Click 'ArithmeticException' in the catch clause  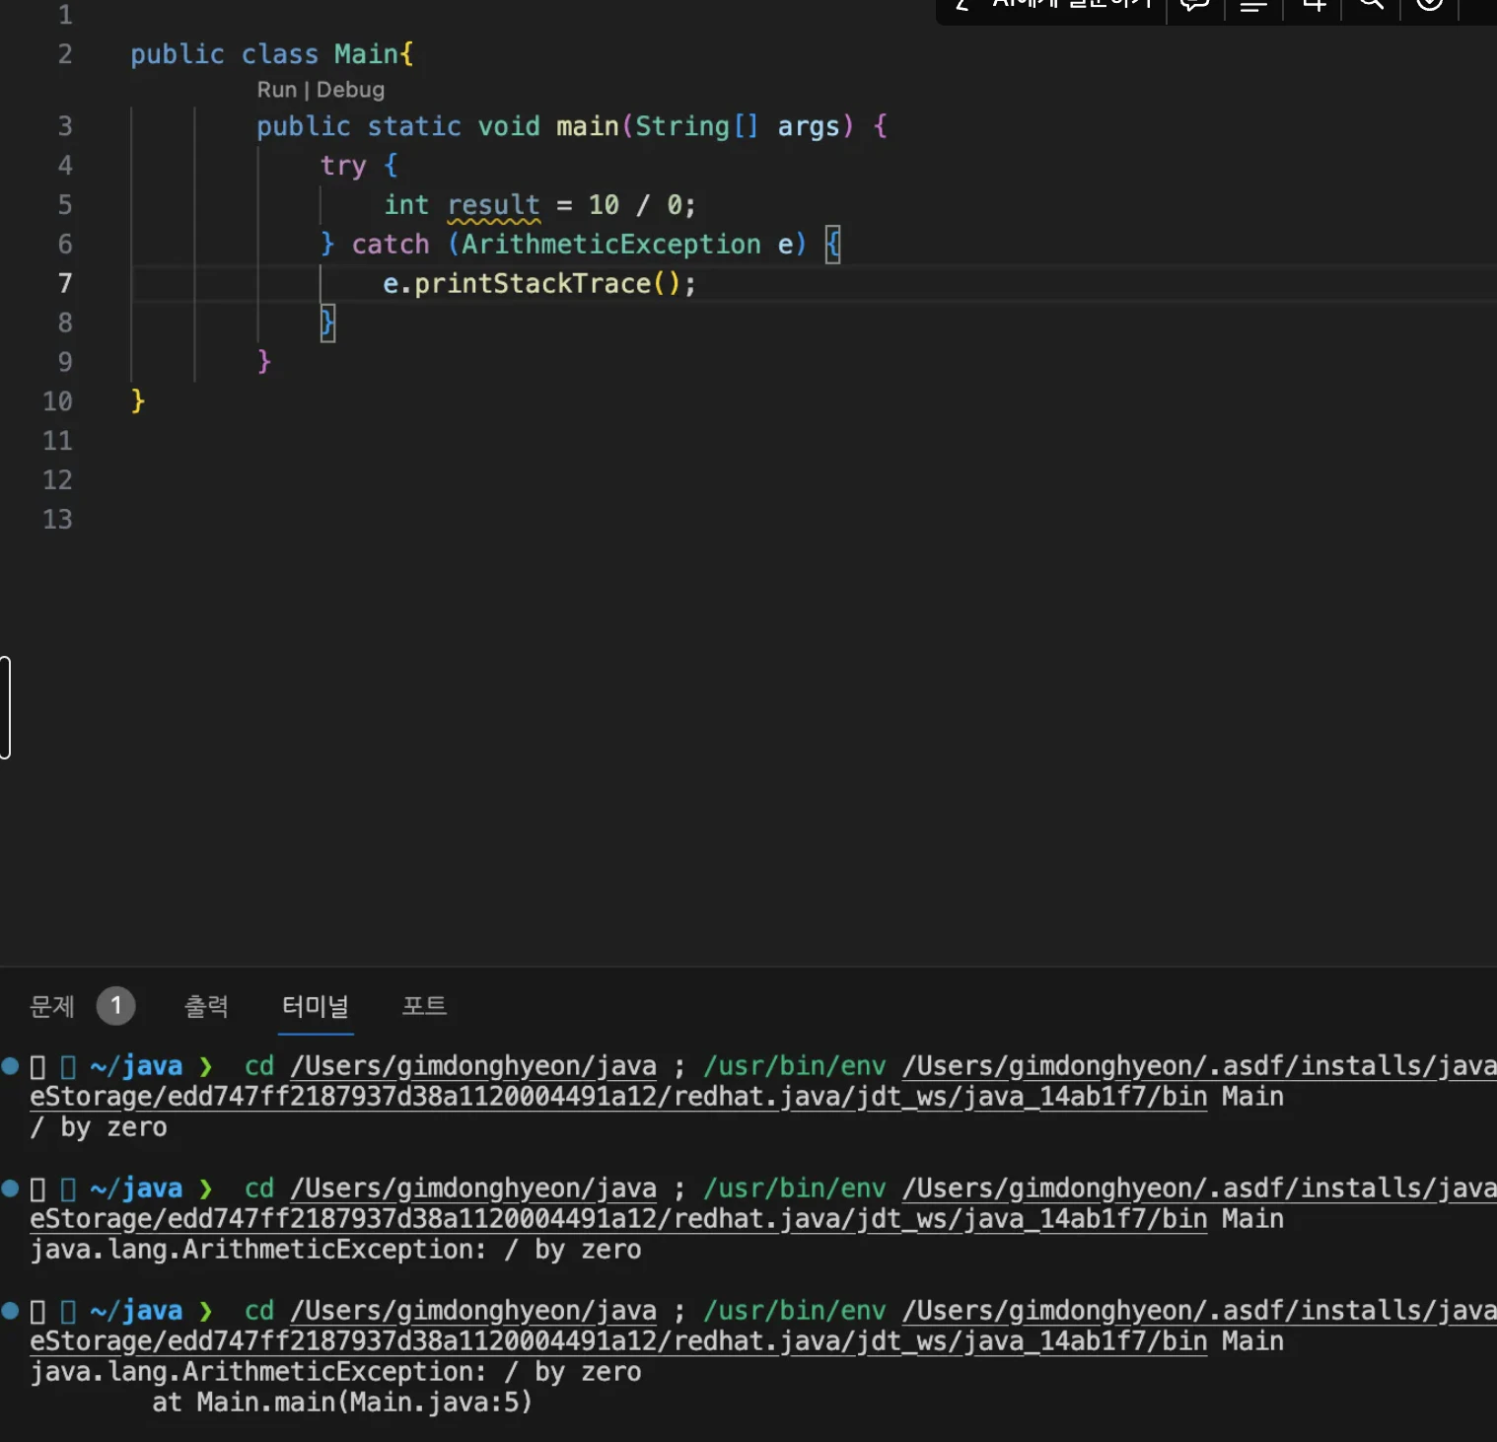click(611, 245)
